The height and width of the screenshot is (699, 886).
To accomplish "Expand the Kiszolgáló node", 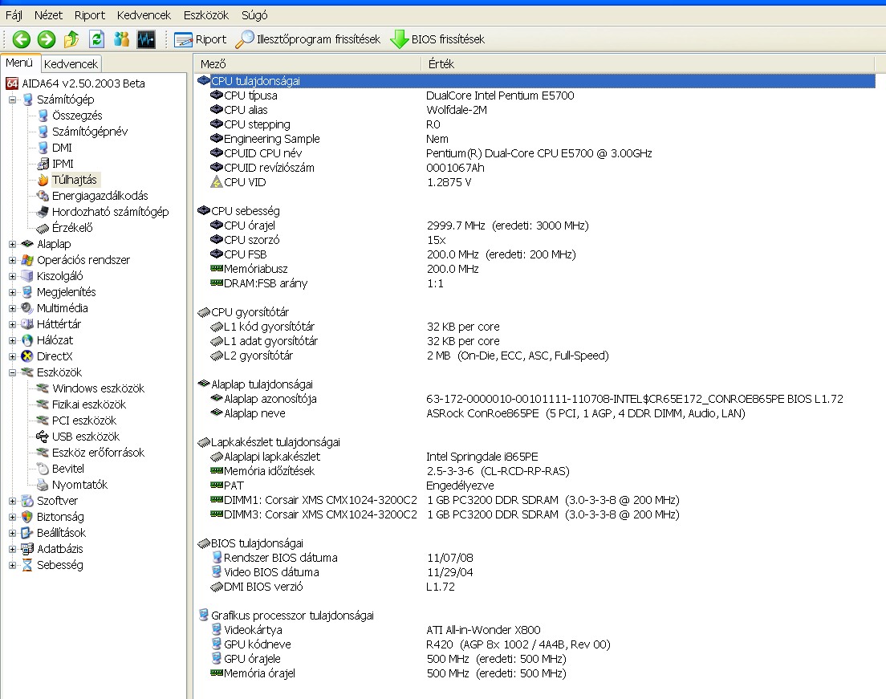I will click(12, 277).
